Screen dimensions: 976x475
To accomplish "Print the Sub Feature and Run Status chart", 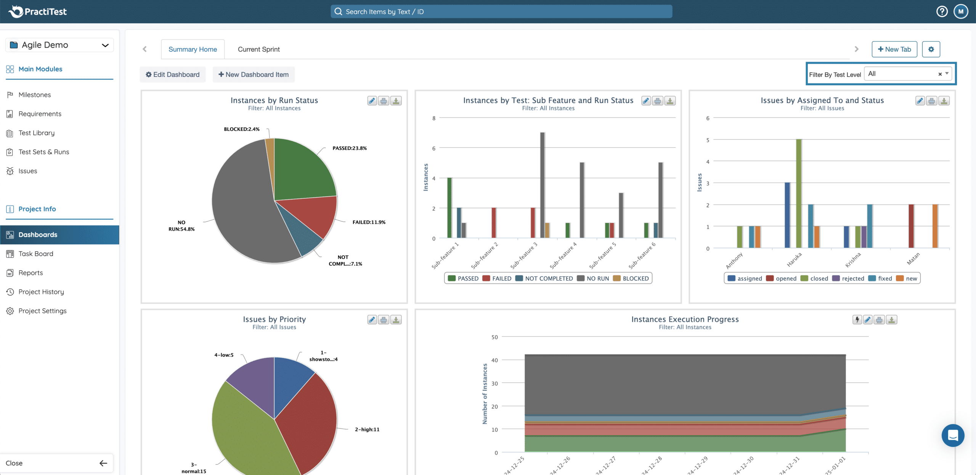I will [658, 101].
